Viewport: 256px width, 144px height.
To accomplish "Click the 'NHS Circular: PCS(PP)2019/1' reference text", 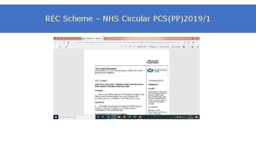I will (x=153, y=62).
